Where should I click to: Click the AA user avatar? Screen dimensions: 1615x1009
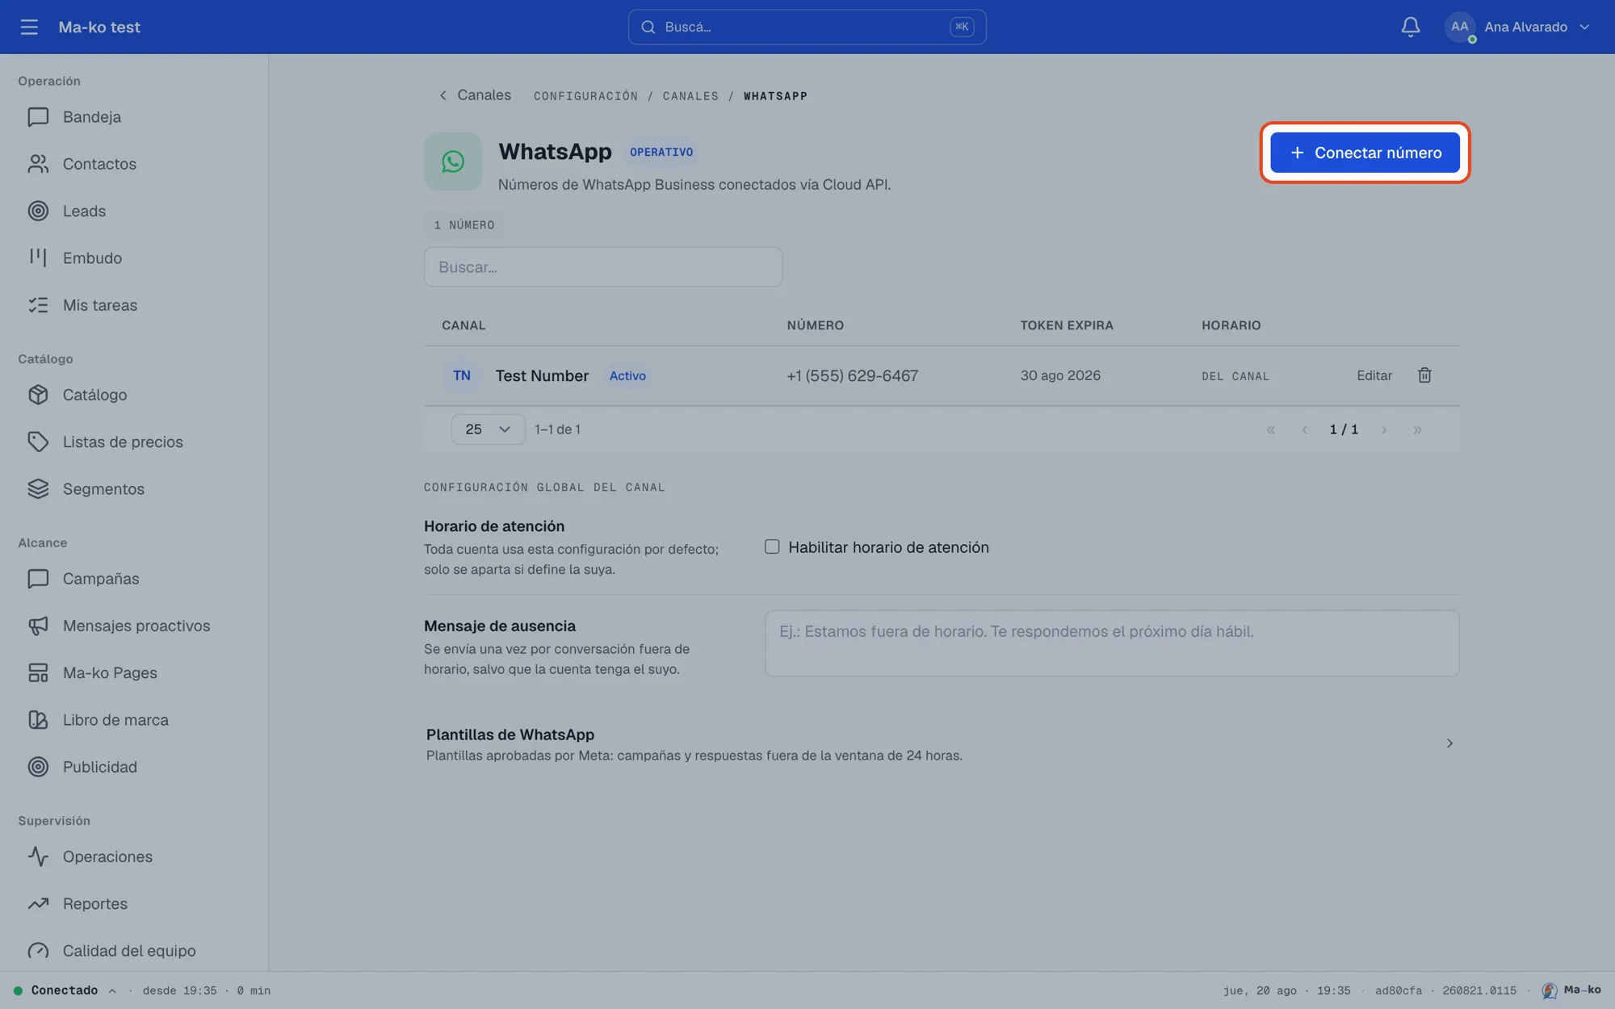point(1459,27)
